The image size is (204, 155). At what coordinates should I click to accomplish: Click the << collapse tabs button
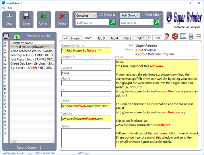pos(66,38)
